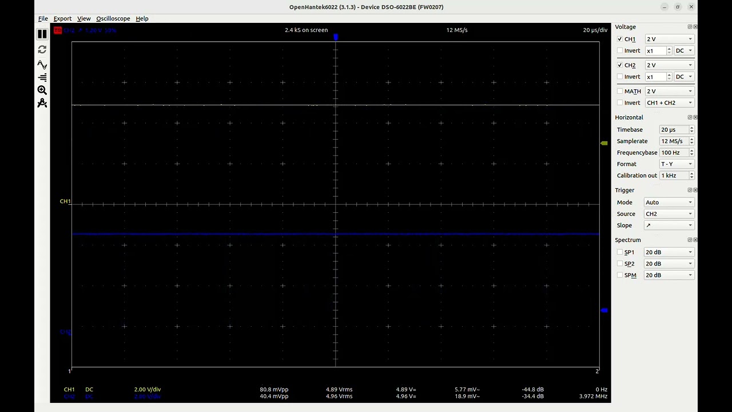Open the SPM 20 dB magnitude dropdown
The image size is (732, 412).
tap(669, 275)
